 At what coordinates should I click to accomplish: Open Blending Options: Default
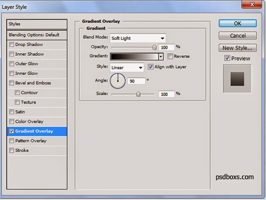click(x=37, y=35)
